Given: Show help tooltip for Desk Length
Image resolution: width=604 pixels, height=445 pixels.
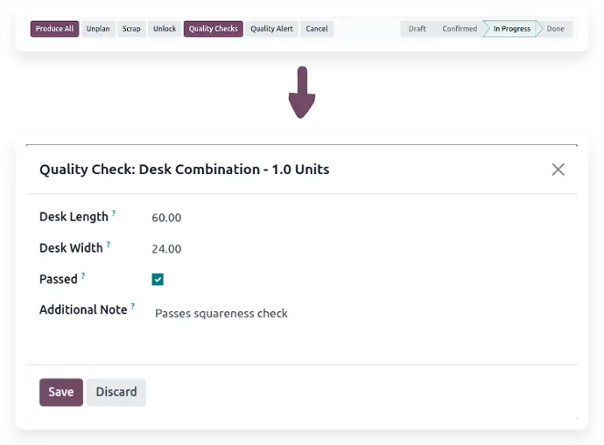Looking at the screenshot, I should click(114, 213).
